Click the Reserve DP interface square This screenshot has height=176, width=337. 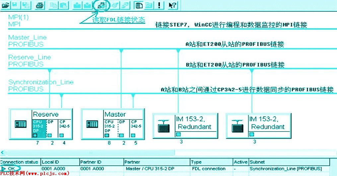(50, 135)
